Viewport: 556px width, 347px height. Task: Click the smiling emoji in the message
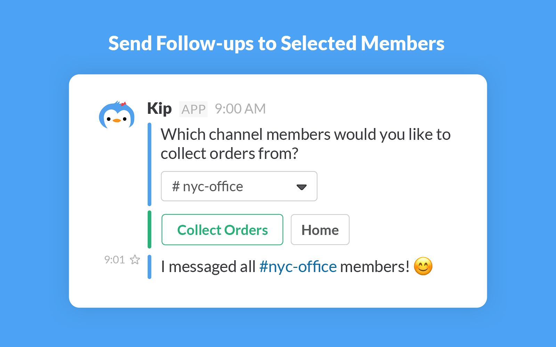(x=423, y=266)
